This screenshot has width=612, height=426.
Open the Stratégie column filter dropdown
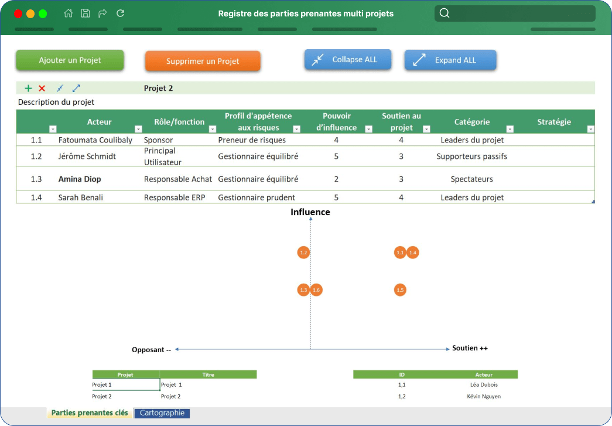tap(590, 129)
